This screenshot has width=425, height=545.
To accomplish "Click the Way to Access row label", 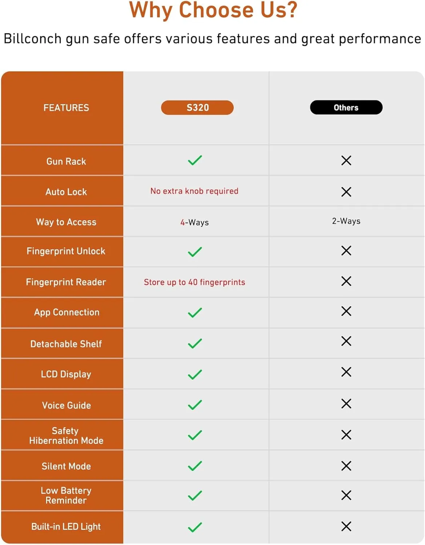I will (66, 222).
